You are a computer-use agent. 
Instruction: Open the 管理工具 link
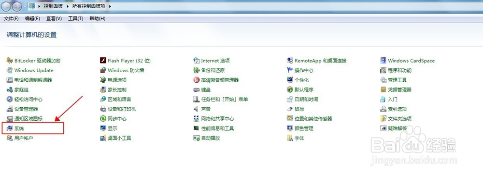coord(398,80)
